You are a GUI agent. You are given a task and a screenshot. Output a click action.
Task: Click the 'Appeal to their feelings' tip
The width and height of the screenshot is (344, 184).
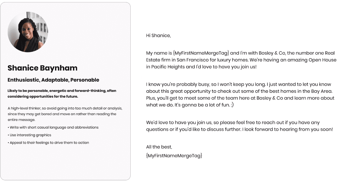pos(49,143)
